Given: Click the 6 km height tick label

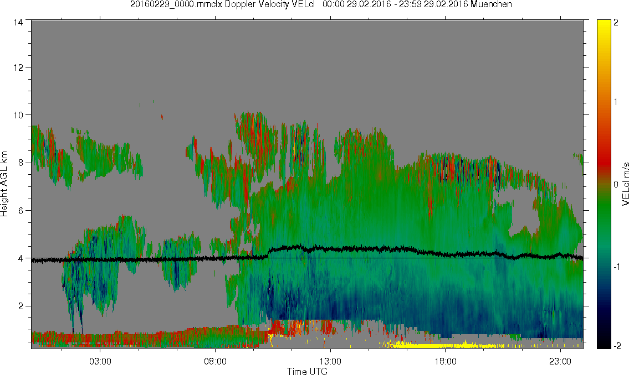Looking at the screenshot, I should point(21,211).
